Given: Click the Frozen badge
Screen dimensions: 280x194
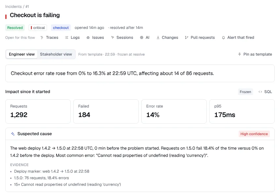Looking at the screenshot, I should (245, 92).
